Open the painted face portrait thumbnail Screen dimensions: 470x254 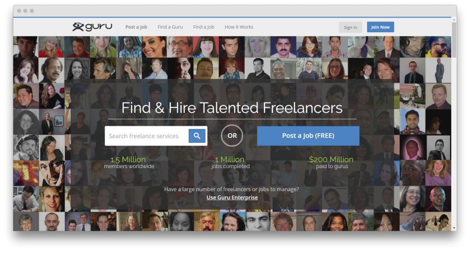51,172
